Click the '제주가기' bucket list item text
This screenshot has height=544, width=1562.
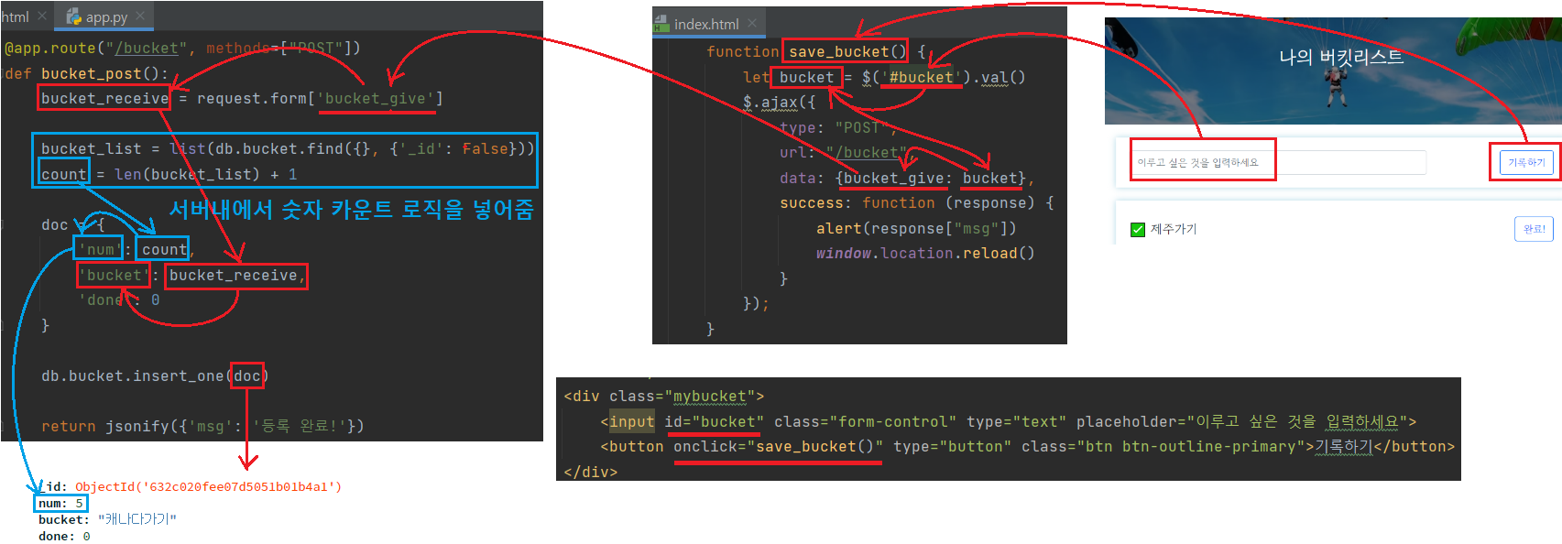(1174, 229)
